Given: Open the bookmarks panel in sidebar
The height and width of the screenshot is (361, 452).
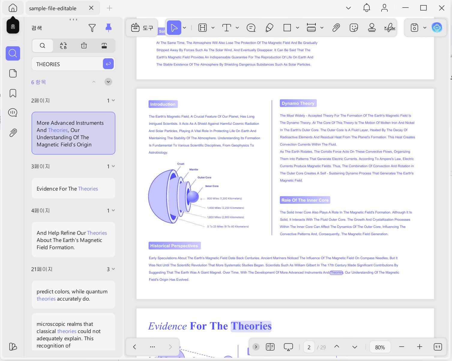Looking at the screenshot, I should (x=13, y=93).
